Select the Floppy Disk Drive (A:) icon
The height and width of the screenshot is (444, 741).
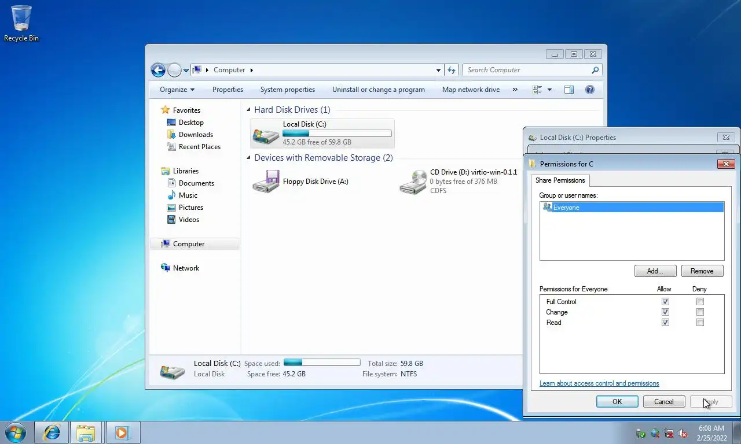266,182
